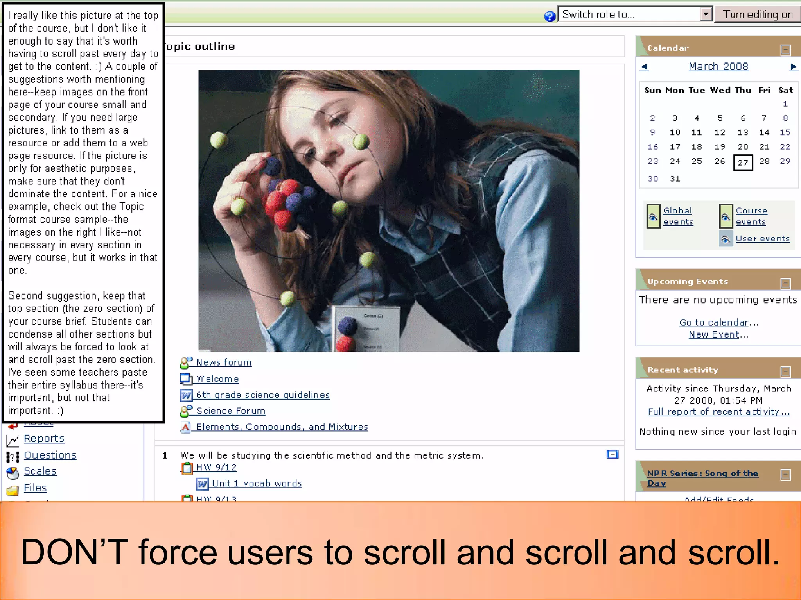This screenshot has height=600, width=801.
Task: Open the Questions link
Action: pyautogui.click(x=50, y=455)
